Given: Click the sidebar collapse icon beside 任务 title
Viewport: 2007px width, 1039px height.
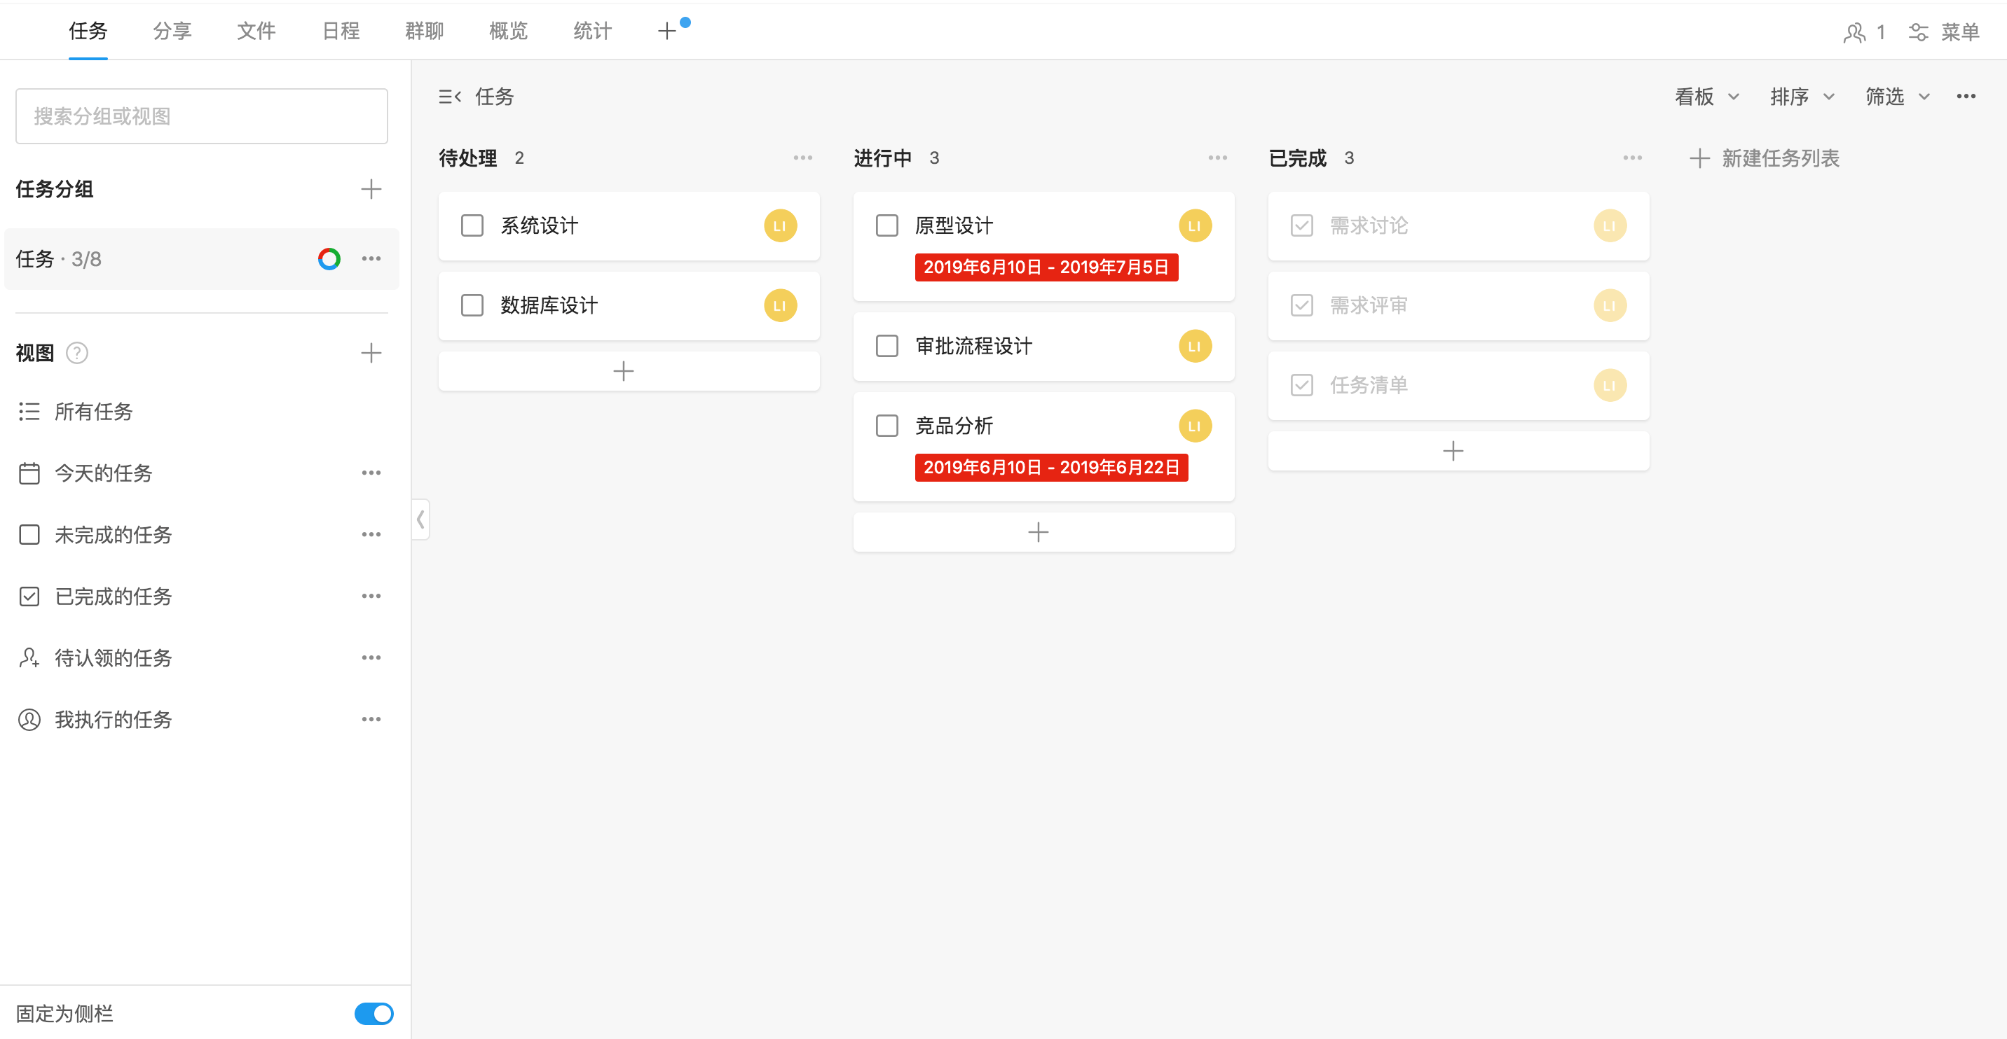Looking at the screenshot, I should pyautogui.click(x=450, y=97).
